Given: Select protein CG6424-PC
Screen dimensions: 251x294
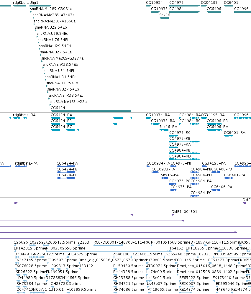Looking at the screenshot, I should [66, 178].
